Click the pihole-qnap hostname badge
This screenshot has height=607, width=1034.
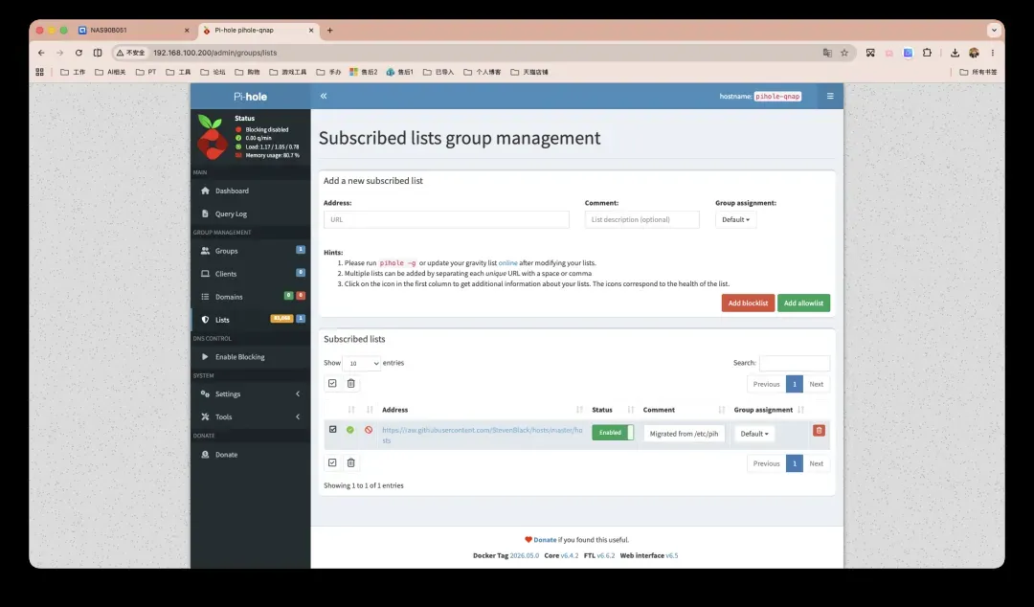click(x=777, y=97)
